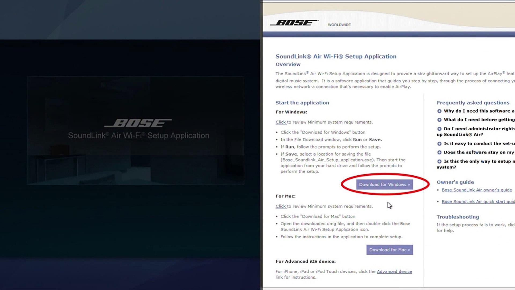This screenshot has height=290, width=515.
Task: Open 'Why do I need this software' question text
Action: tap(479, 111)
